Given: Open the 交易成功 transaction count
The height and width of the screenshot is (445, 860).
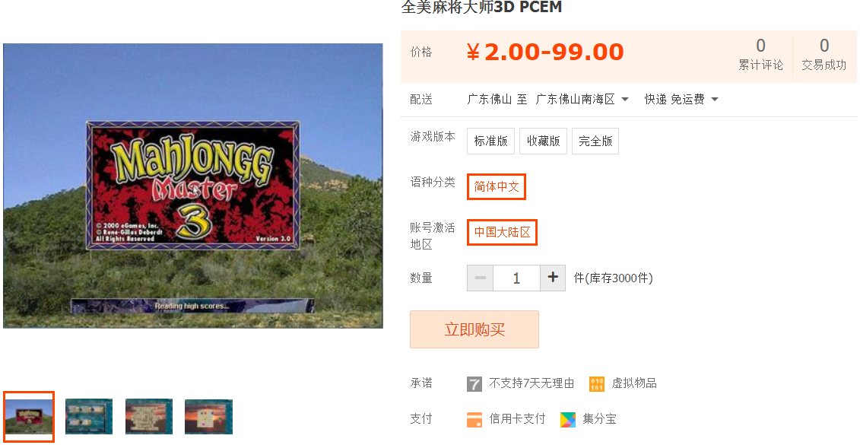Looking at the screenshot, I should [824, 54].
